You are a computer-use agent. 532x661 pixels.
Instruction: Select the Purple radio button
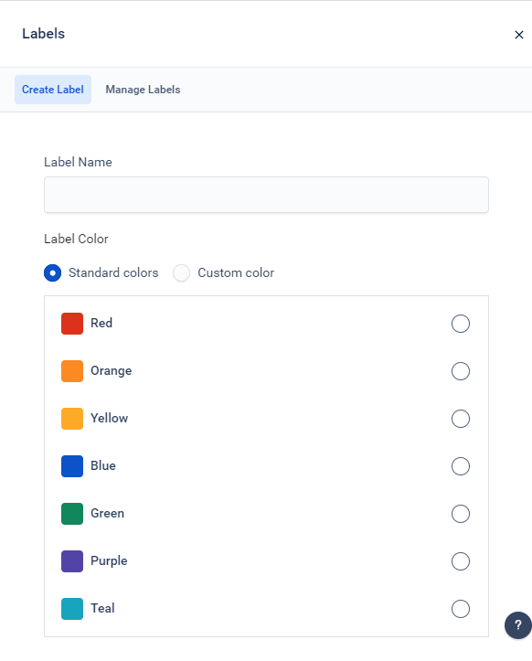coord(461,561)
